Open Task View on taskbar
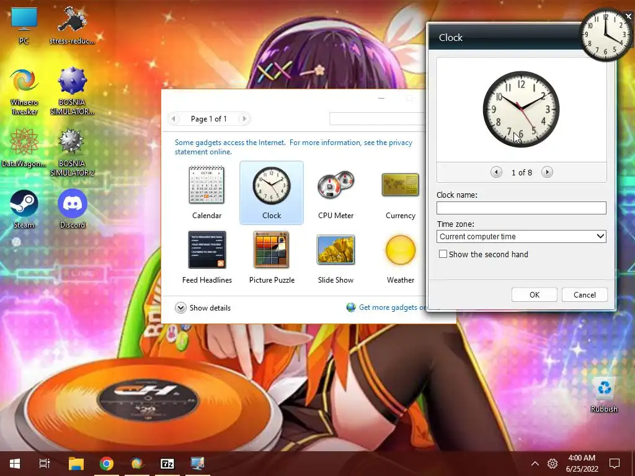 45,464
